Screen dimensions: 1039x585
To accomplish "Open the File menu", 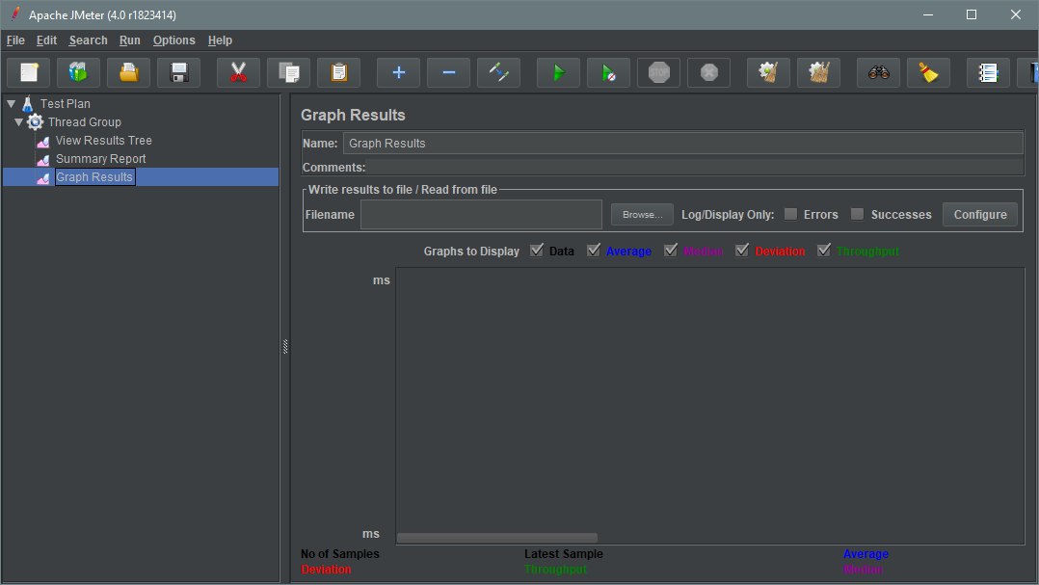I will point(15,40).
